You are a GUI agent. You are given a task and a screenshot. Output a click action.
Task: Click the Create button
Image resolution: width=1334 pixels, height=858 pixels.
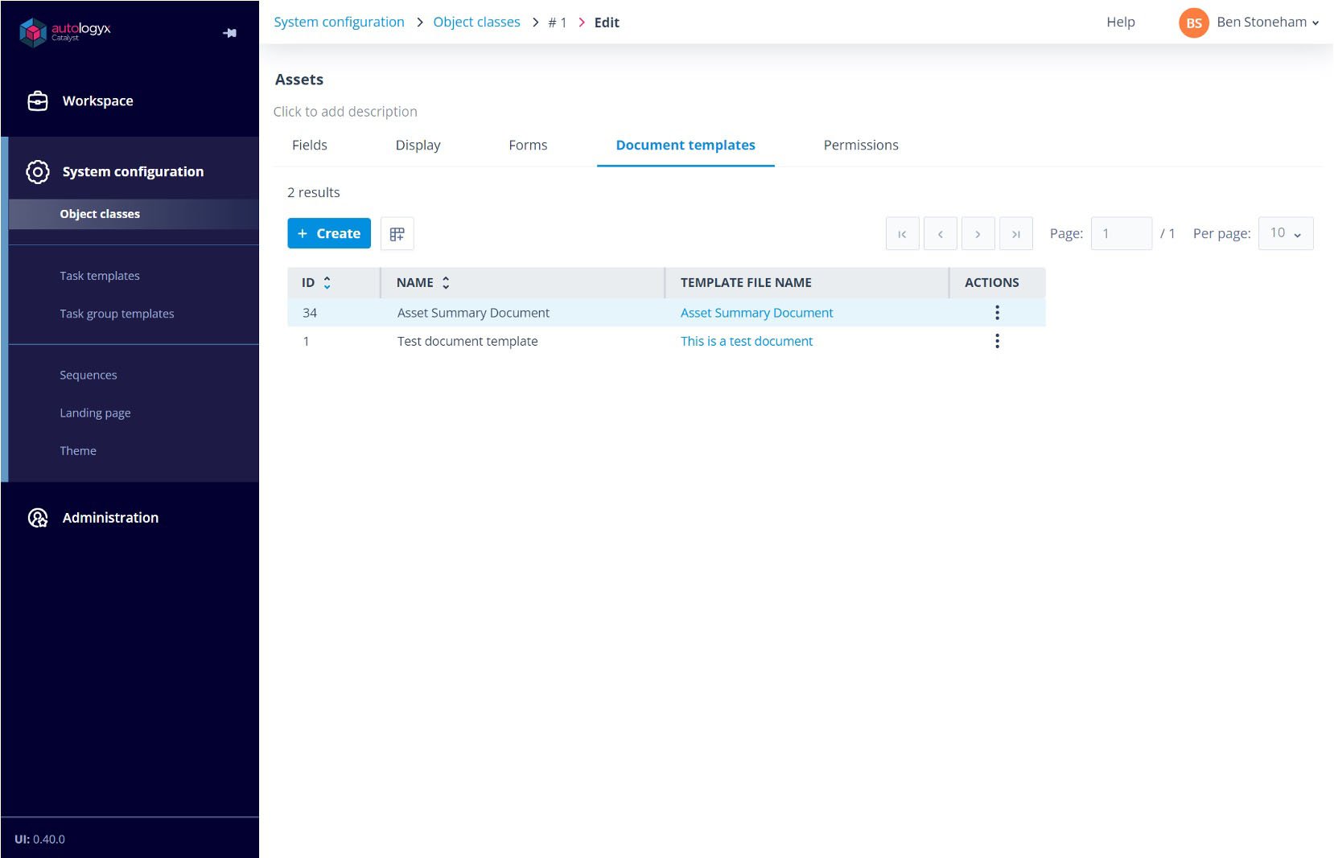329,233
